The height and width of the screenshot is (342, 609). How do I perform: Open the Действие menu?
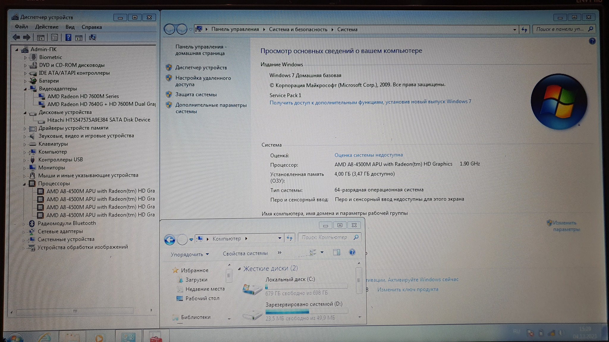tap(47, 27)
